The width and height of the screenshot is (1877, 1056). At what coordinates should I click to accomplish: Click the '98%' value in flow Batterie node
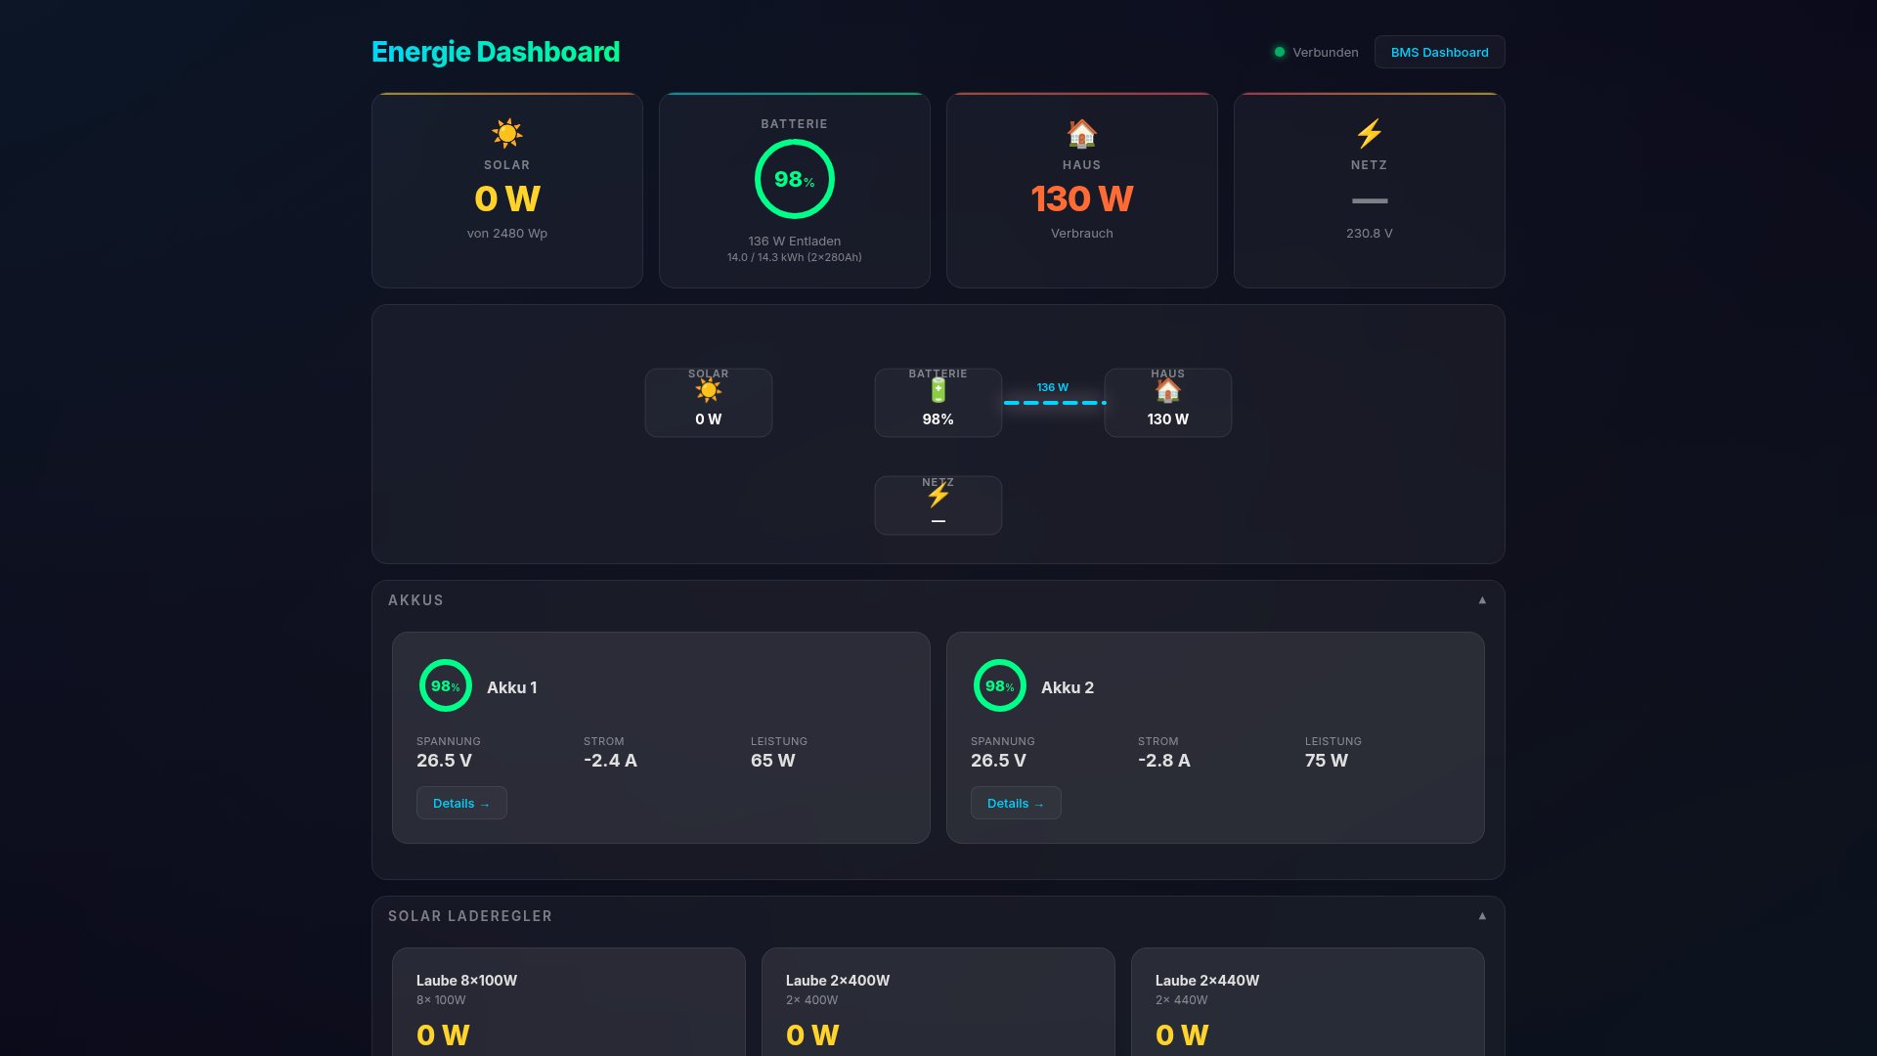[x=938, y=418]
